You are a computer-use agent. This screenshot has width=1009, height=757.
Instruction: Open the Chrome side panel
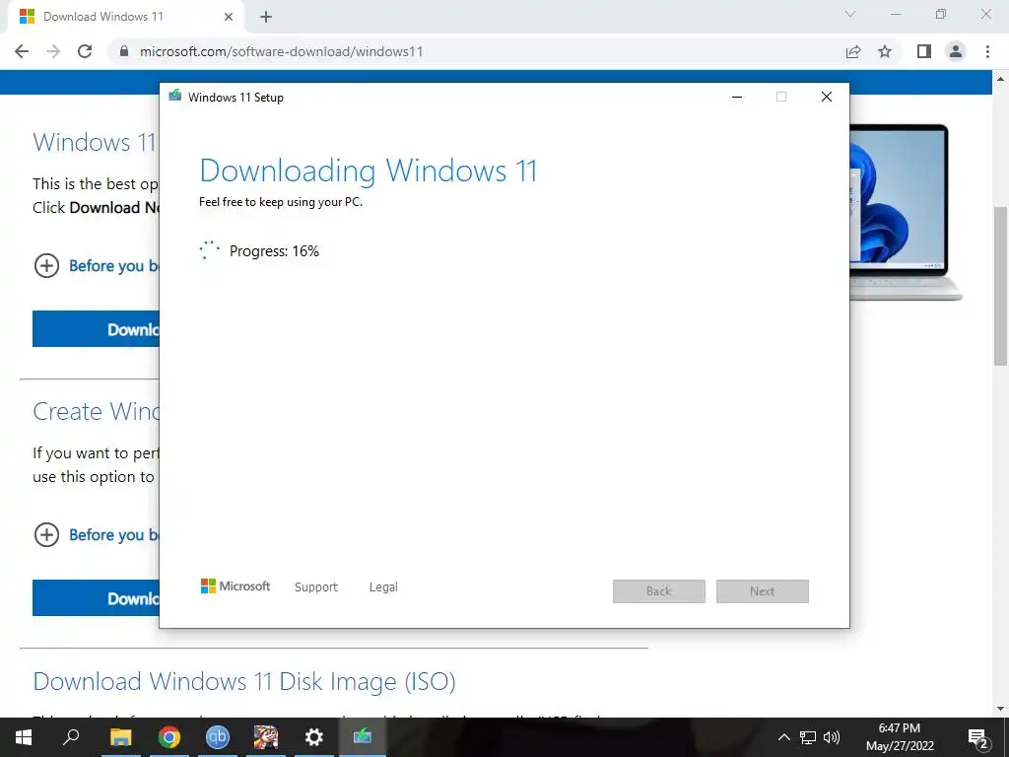coord(924,51)
